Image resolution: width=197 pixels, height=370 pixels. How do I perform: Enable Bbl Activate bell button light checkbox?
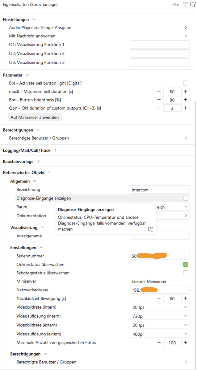[186, 83]
